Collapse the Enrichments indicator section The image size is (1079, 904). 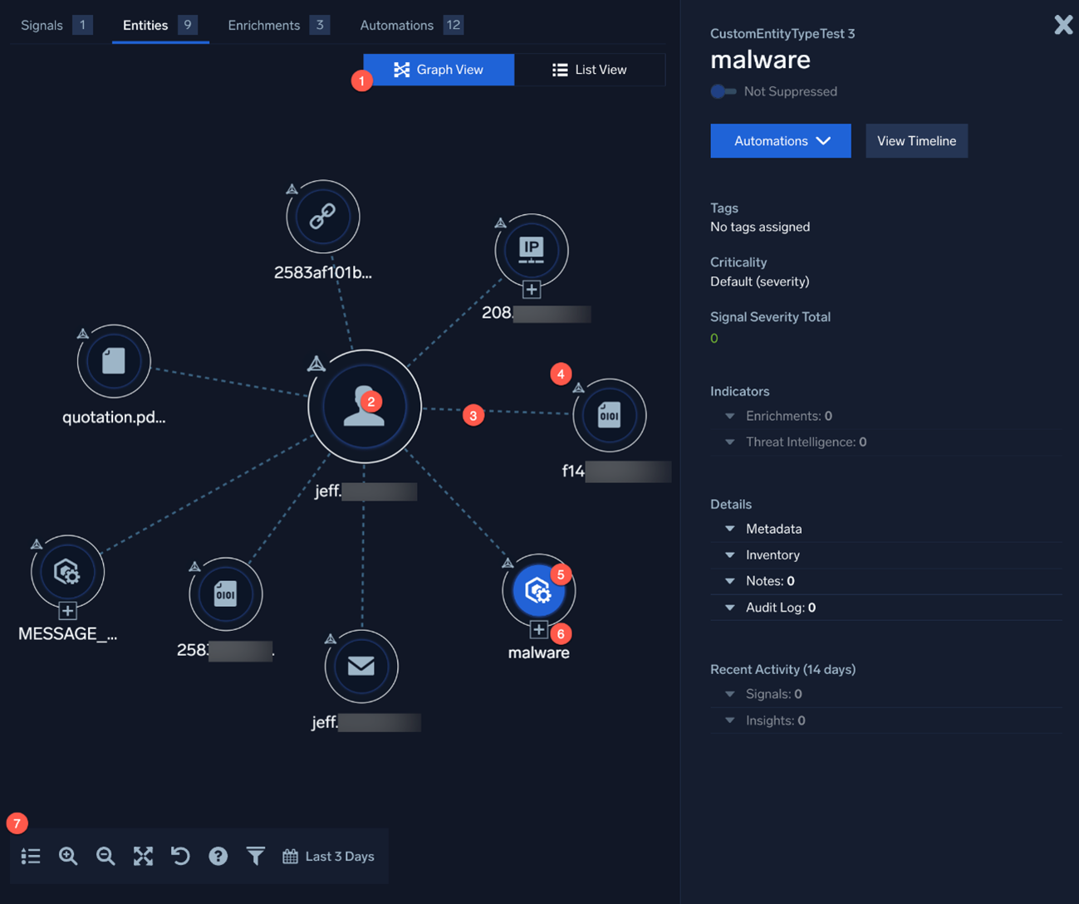729,416
